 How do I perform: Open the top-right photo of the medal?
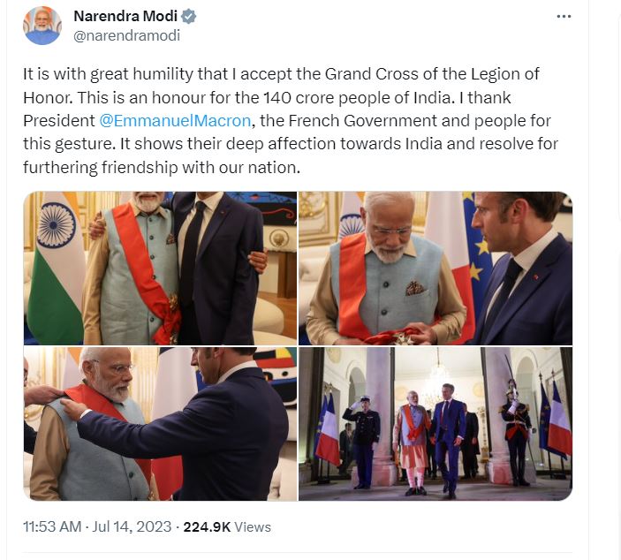[x=435, y=268]
